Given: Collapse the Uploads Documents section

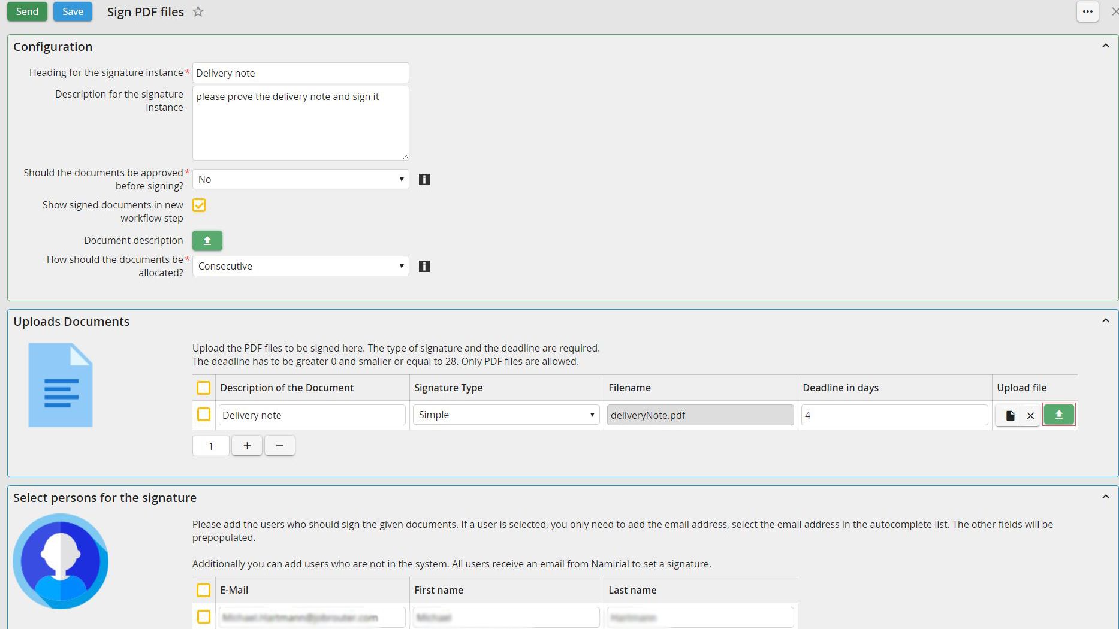Looking at the screenshot, I should (1105, 321).
